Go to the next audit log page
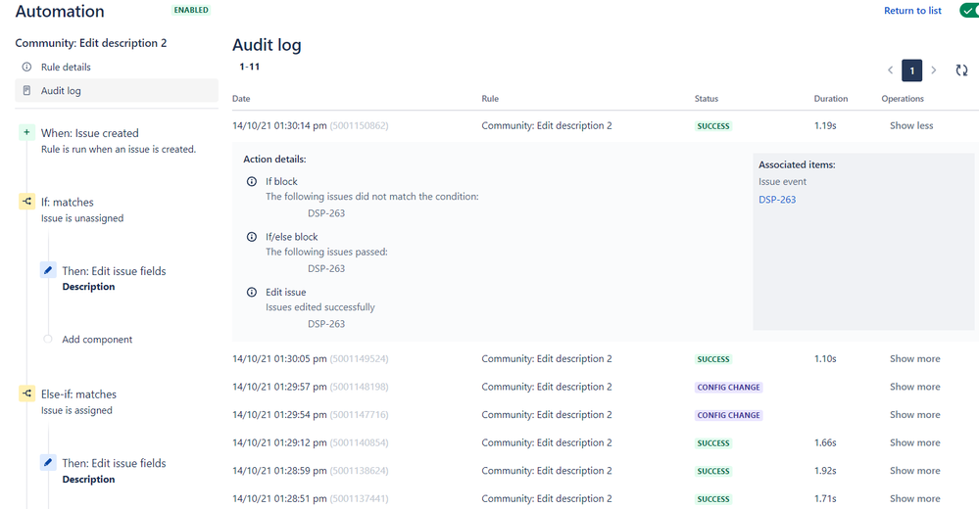 coord(933,70)
